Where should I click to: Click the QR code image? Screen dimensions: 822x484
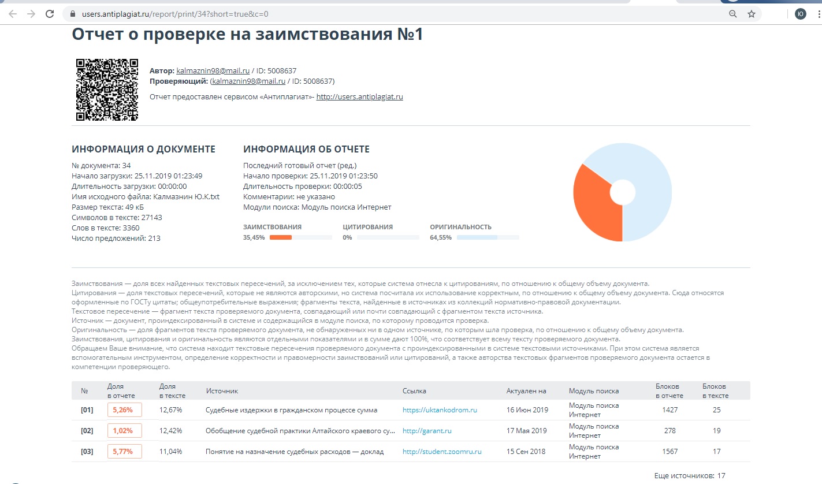pyautogui.click(x=107, y=90)
